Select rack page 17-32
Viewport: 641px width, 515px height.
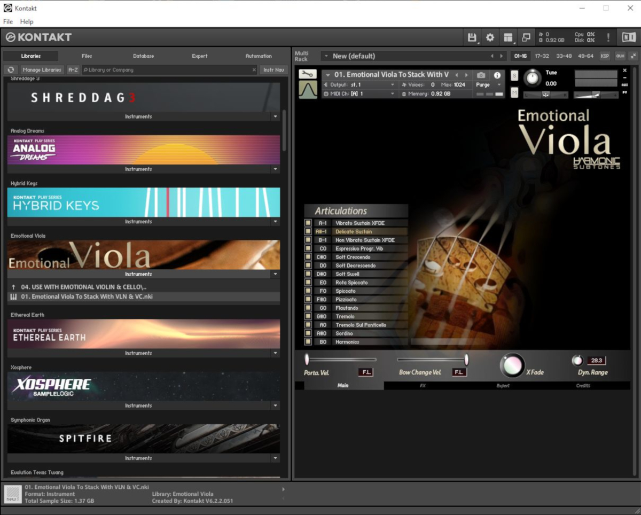click(542, 56)
